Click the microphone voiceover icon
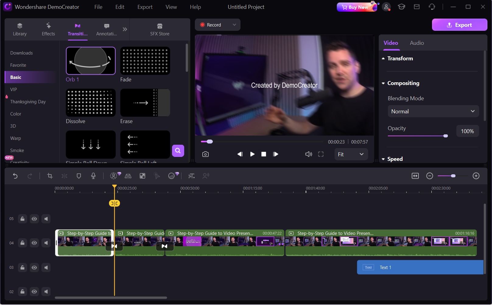Screen dimensions: 492x305 [x=93, y=176]
